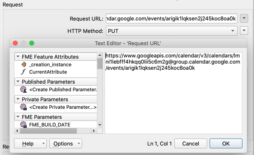254x155 pixels.
Task: Open the Options button dropdown
Action: [79, 144]
